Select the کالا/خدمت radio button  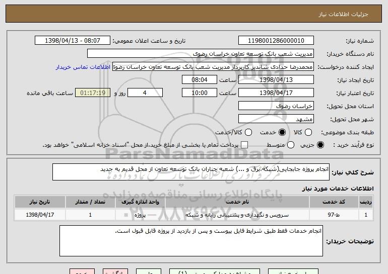248,132
